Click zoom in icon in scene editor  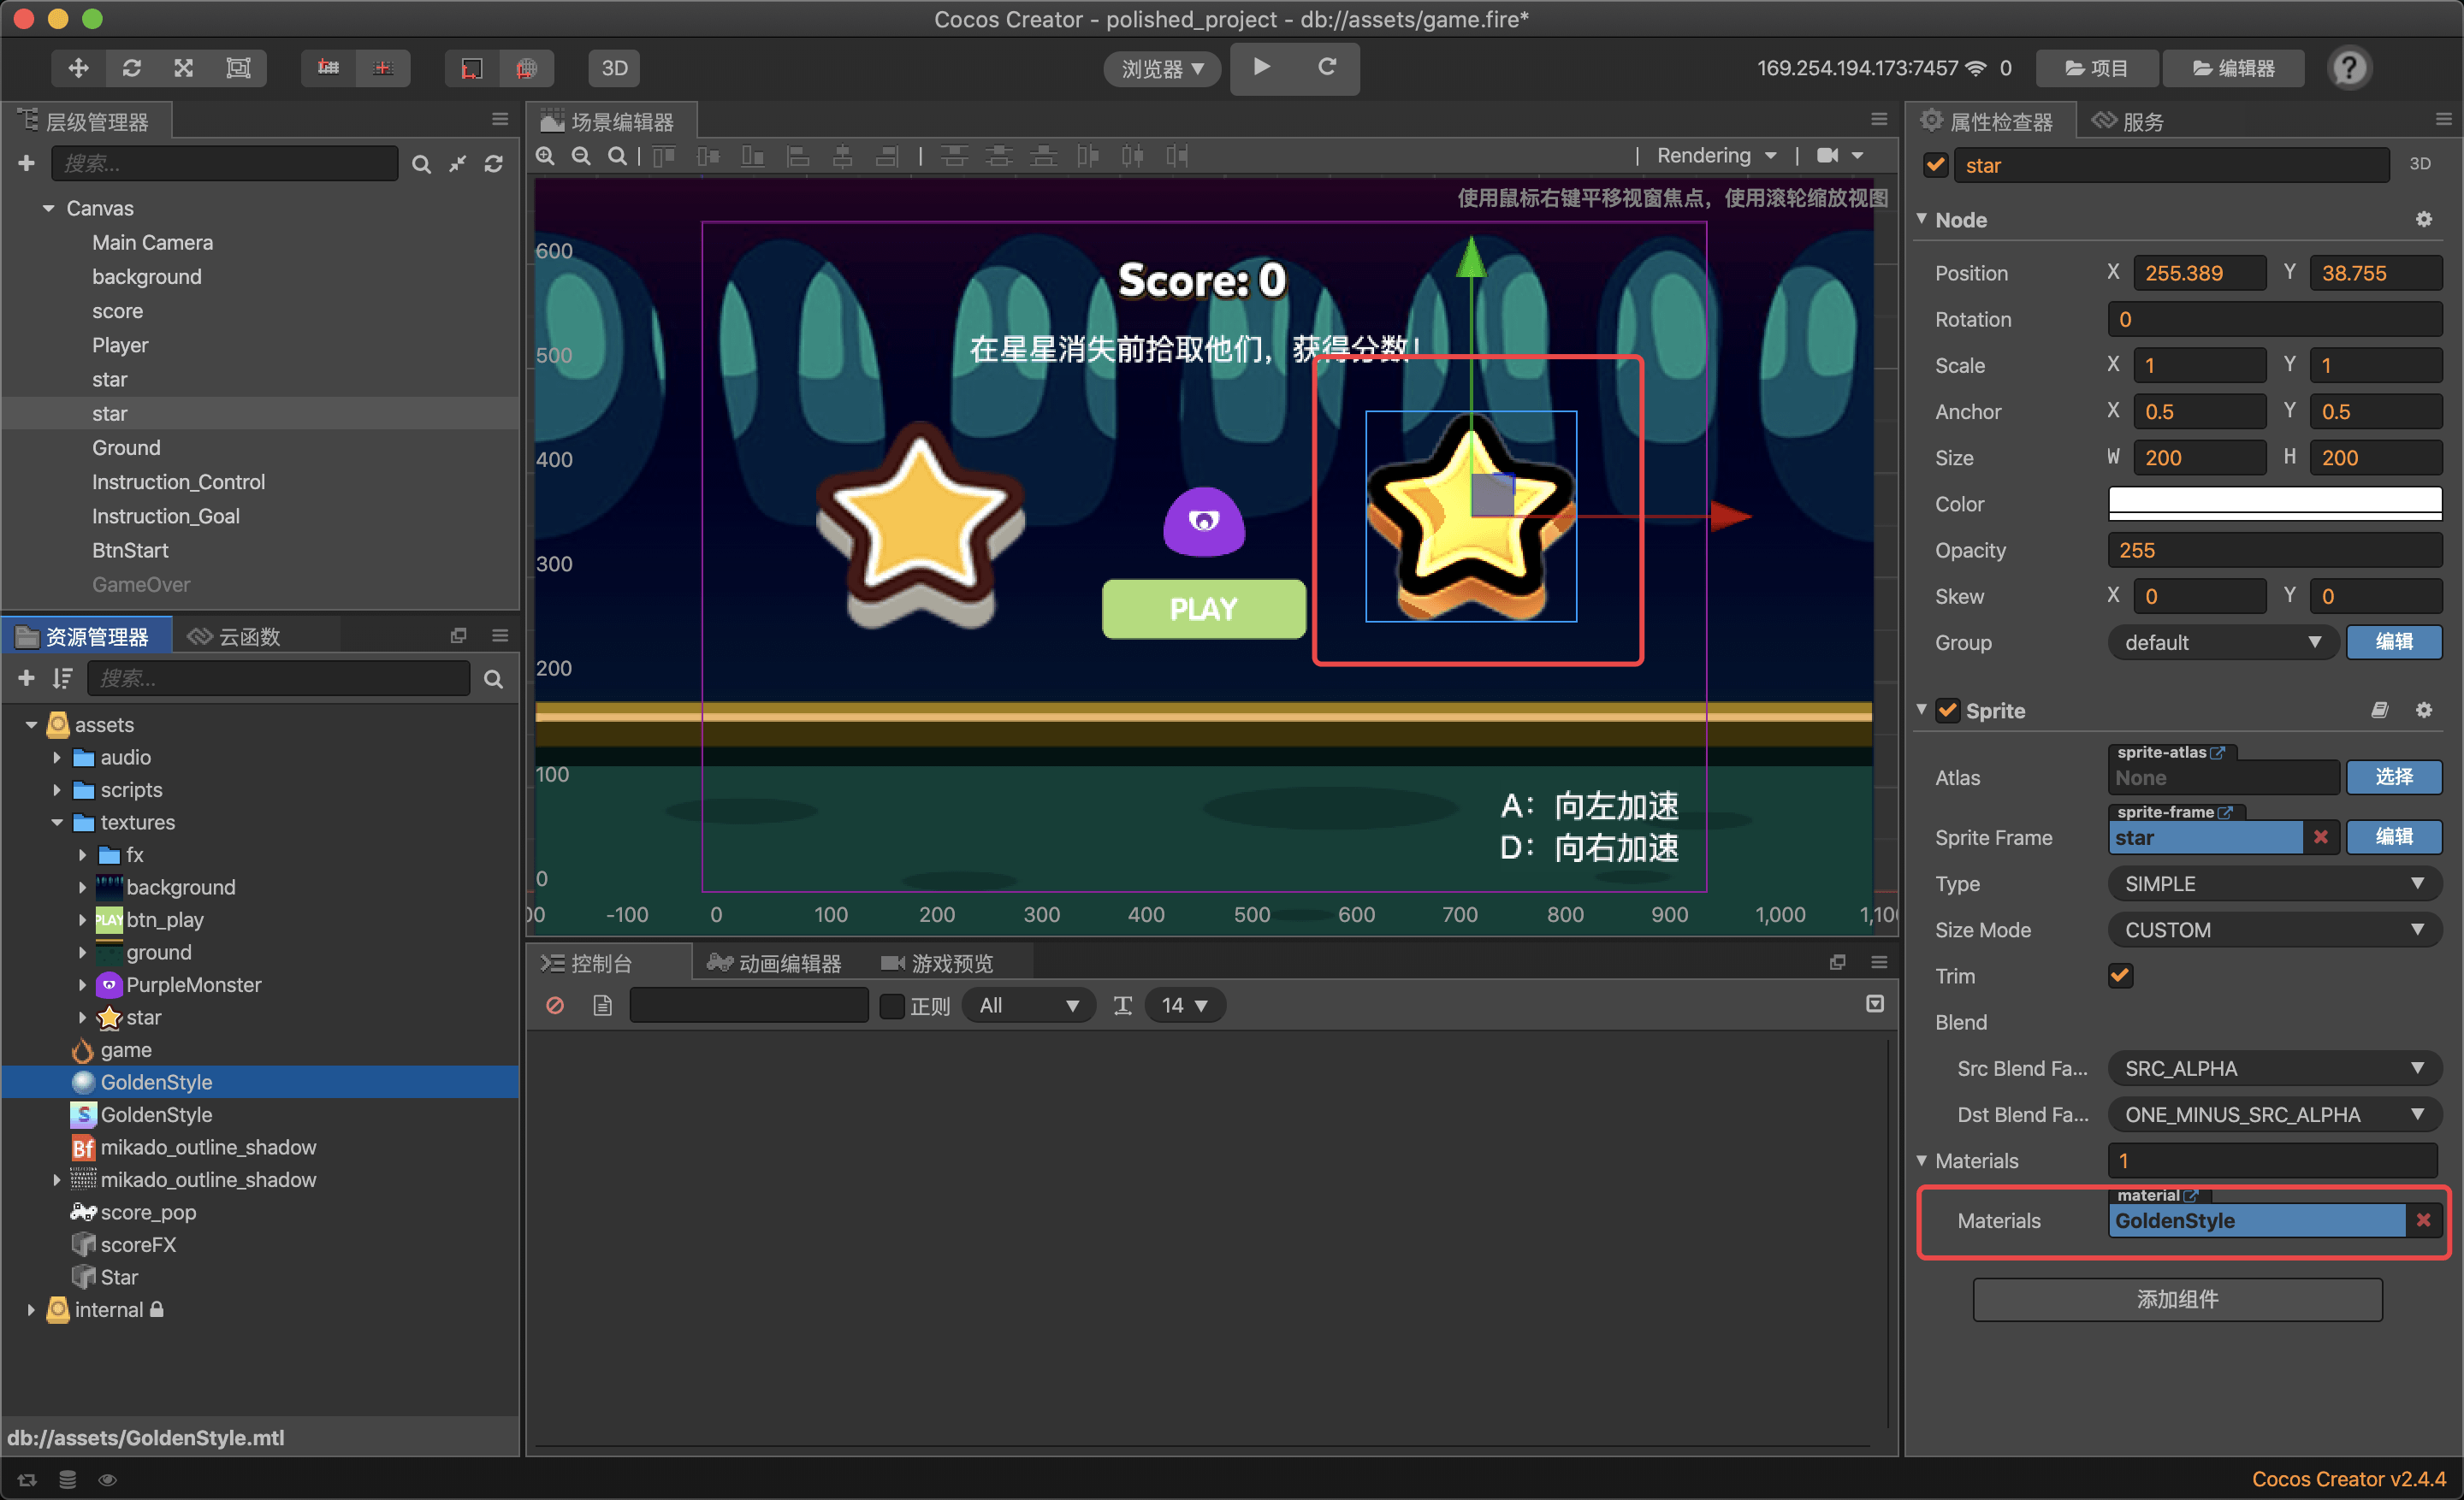click(545, 155)
